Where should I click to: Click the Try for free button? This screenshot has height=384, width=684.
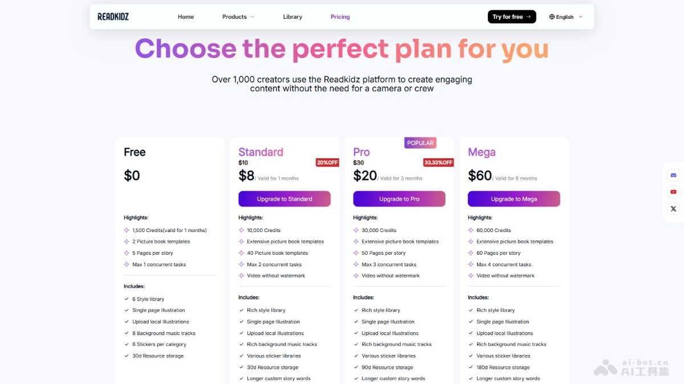[511, 17]
